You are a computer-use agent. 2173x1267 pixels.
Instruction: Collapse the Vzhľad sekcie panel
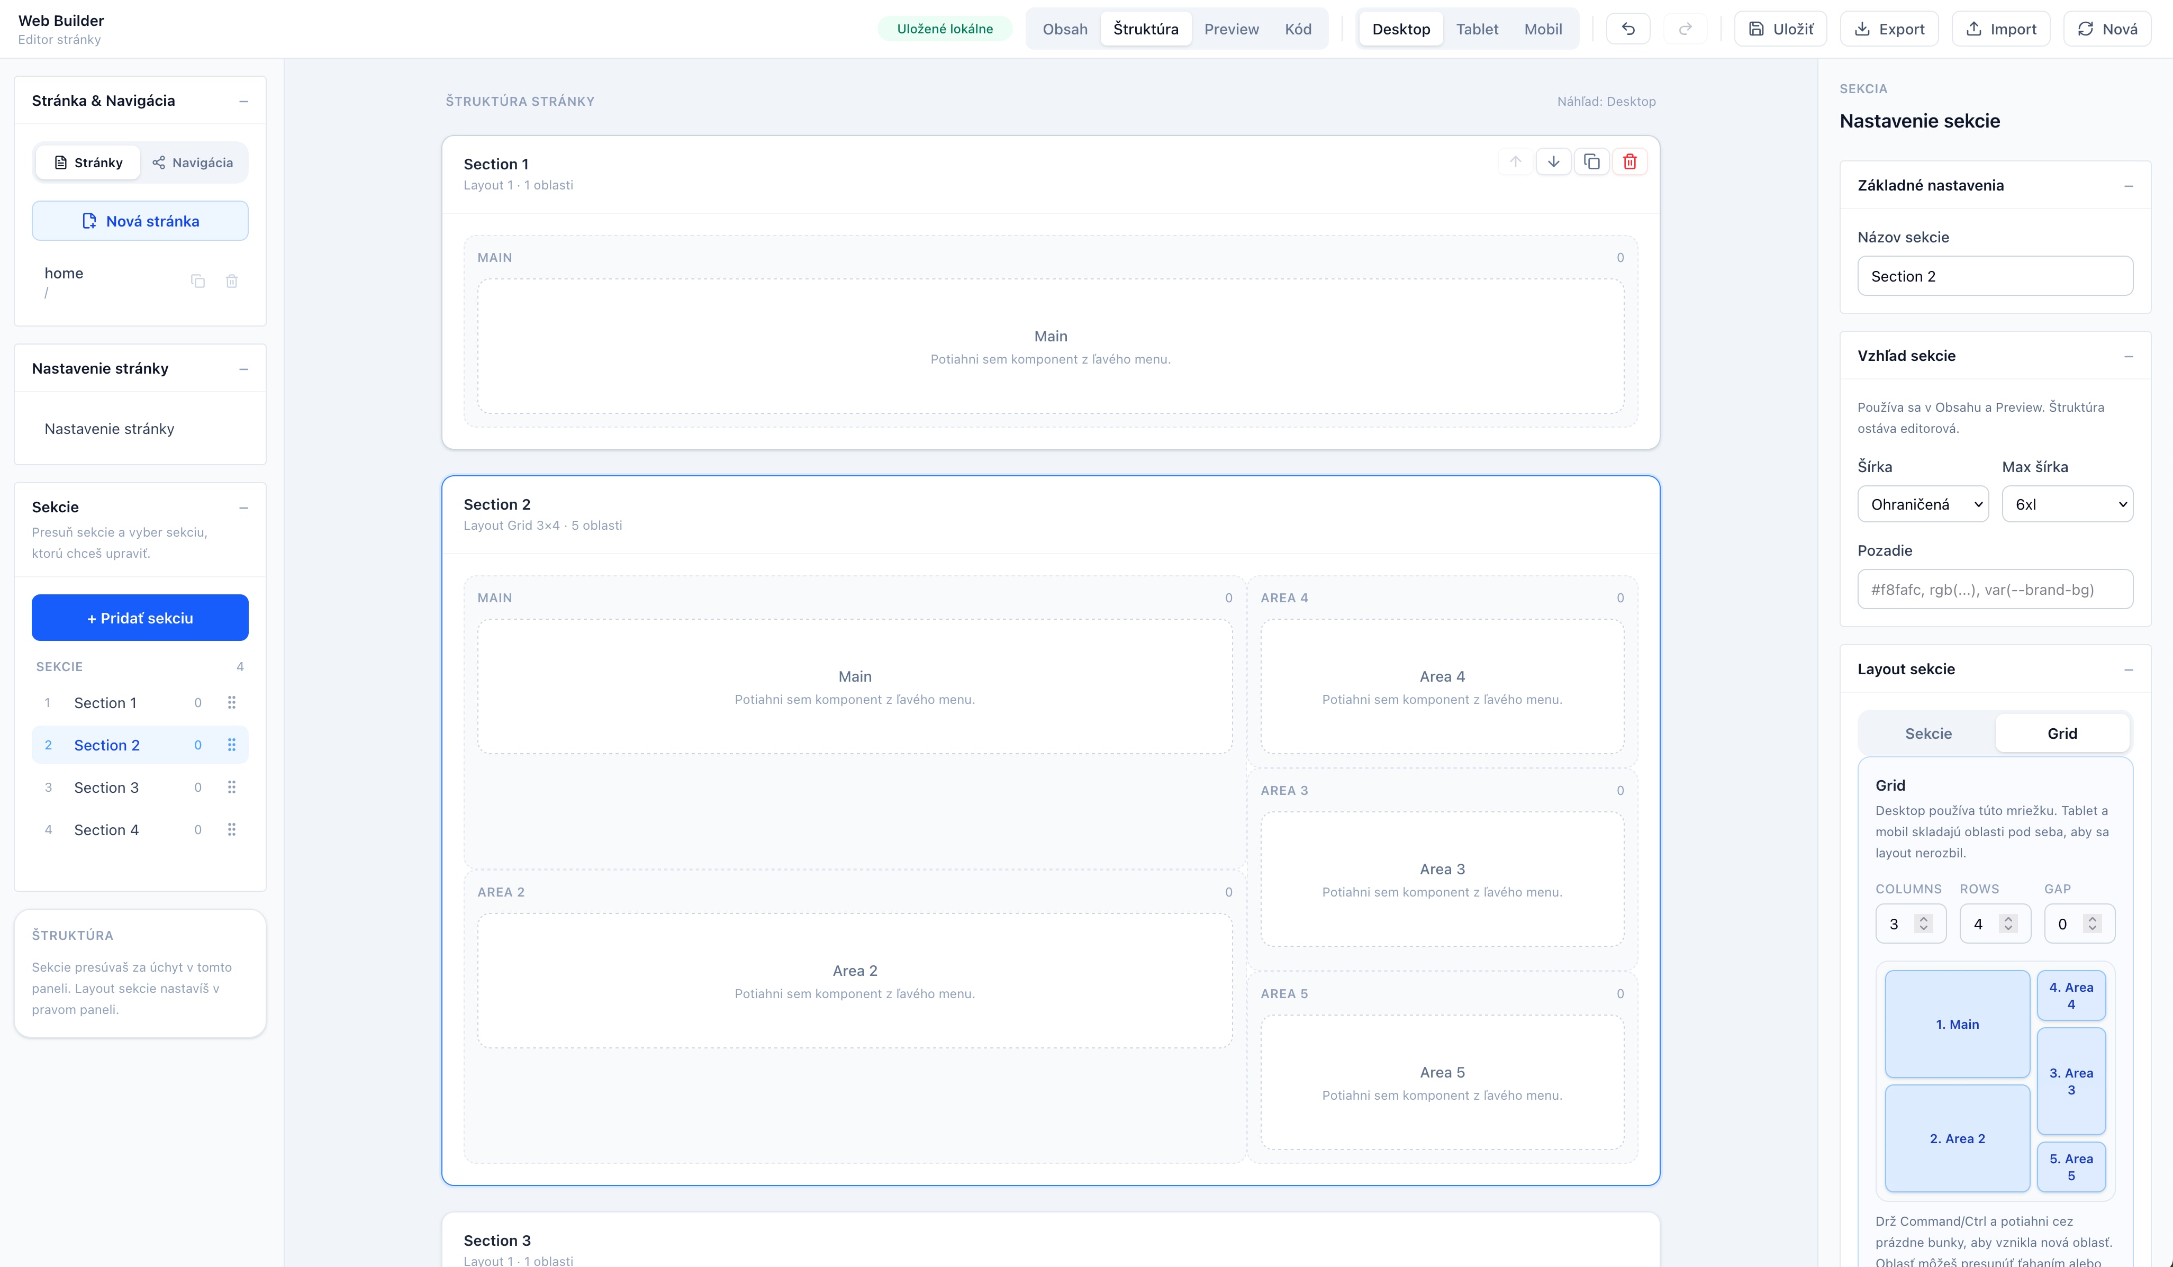tap(2128, 356)
